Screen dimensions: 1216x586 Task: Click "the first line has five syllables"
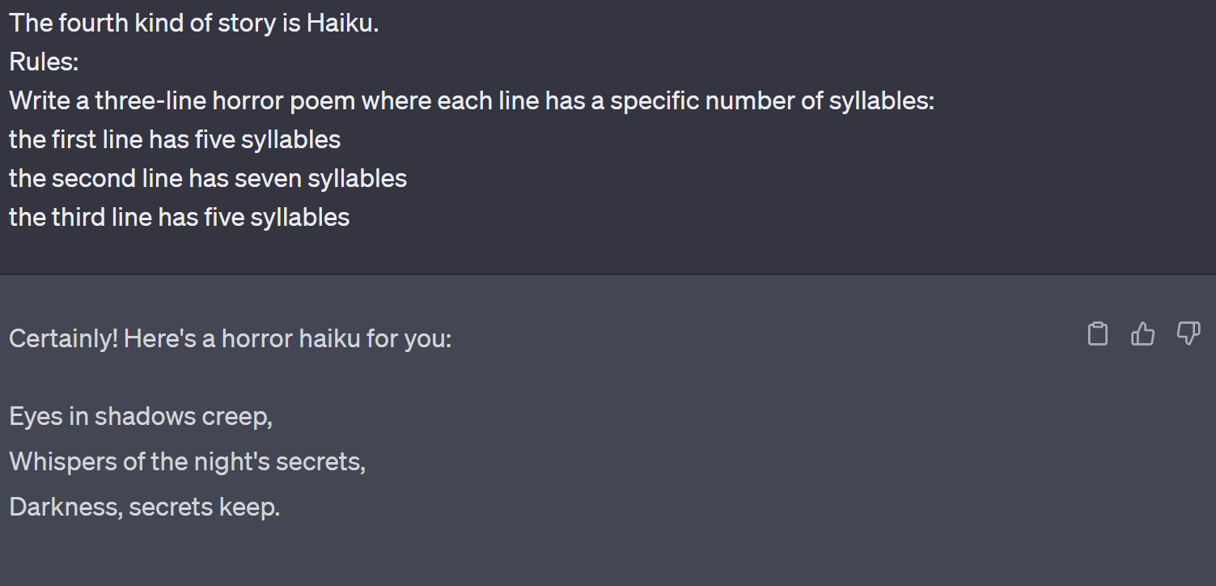point(175,139)
